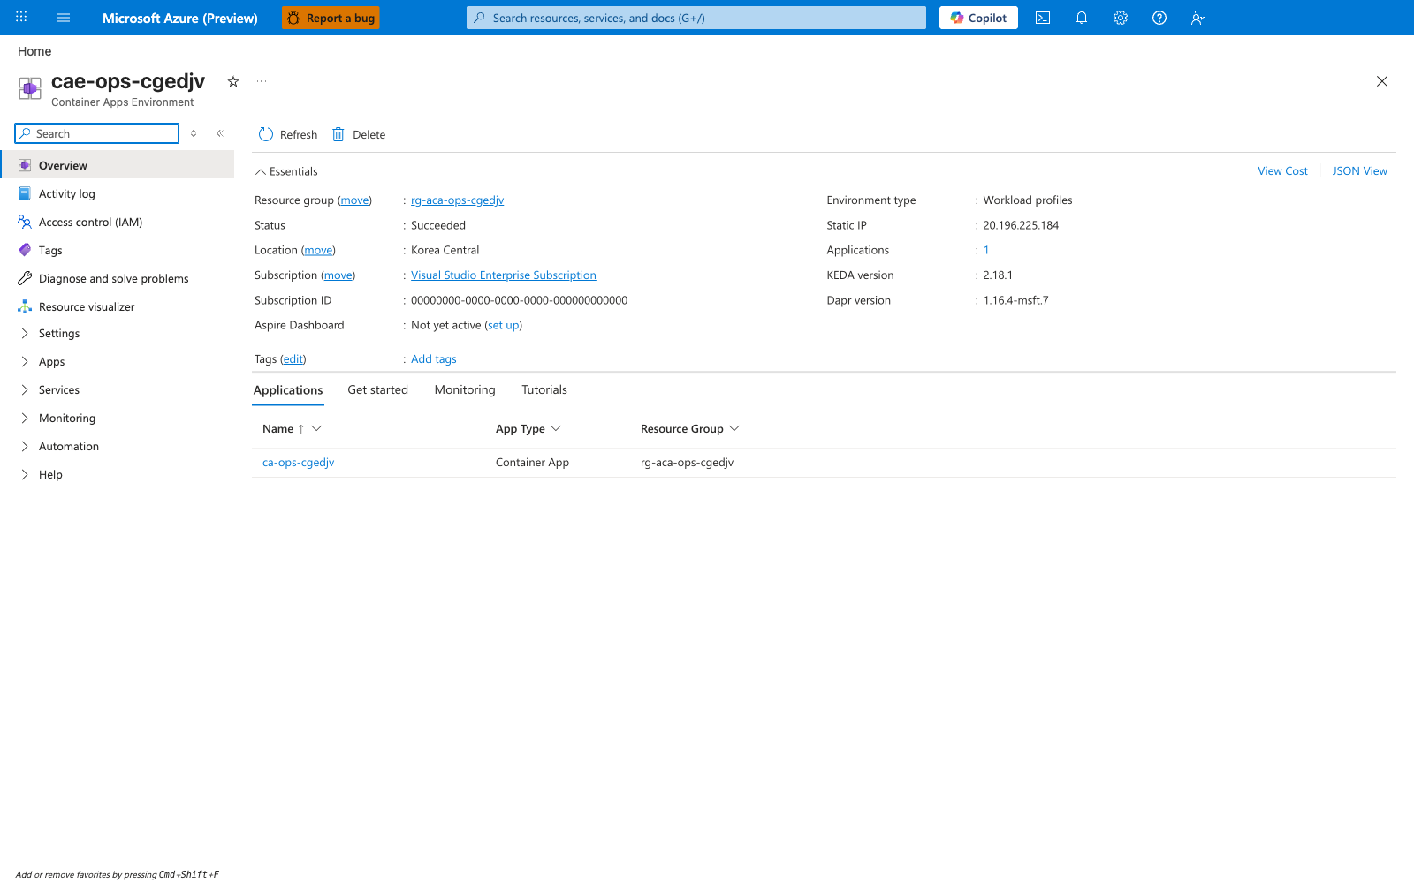This screenshot has width=1414, height=883.
Task: Collapse the Essentials section
Action: [x=286, y=171]
